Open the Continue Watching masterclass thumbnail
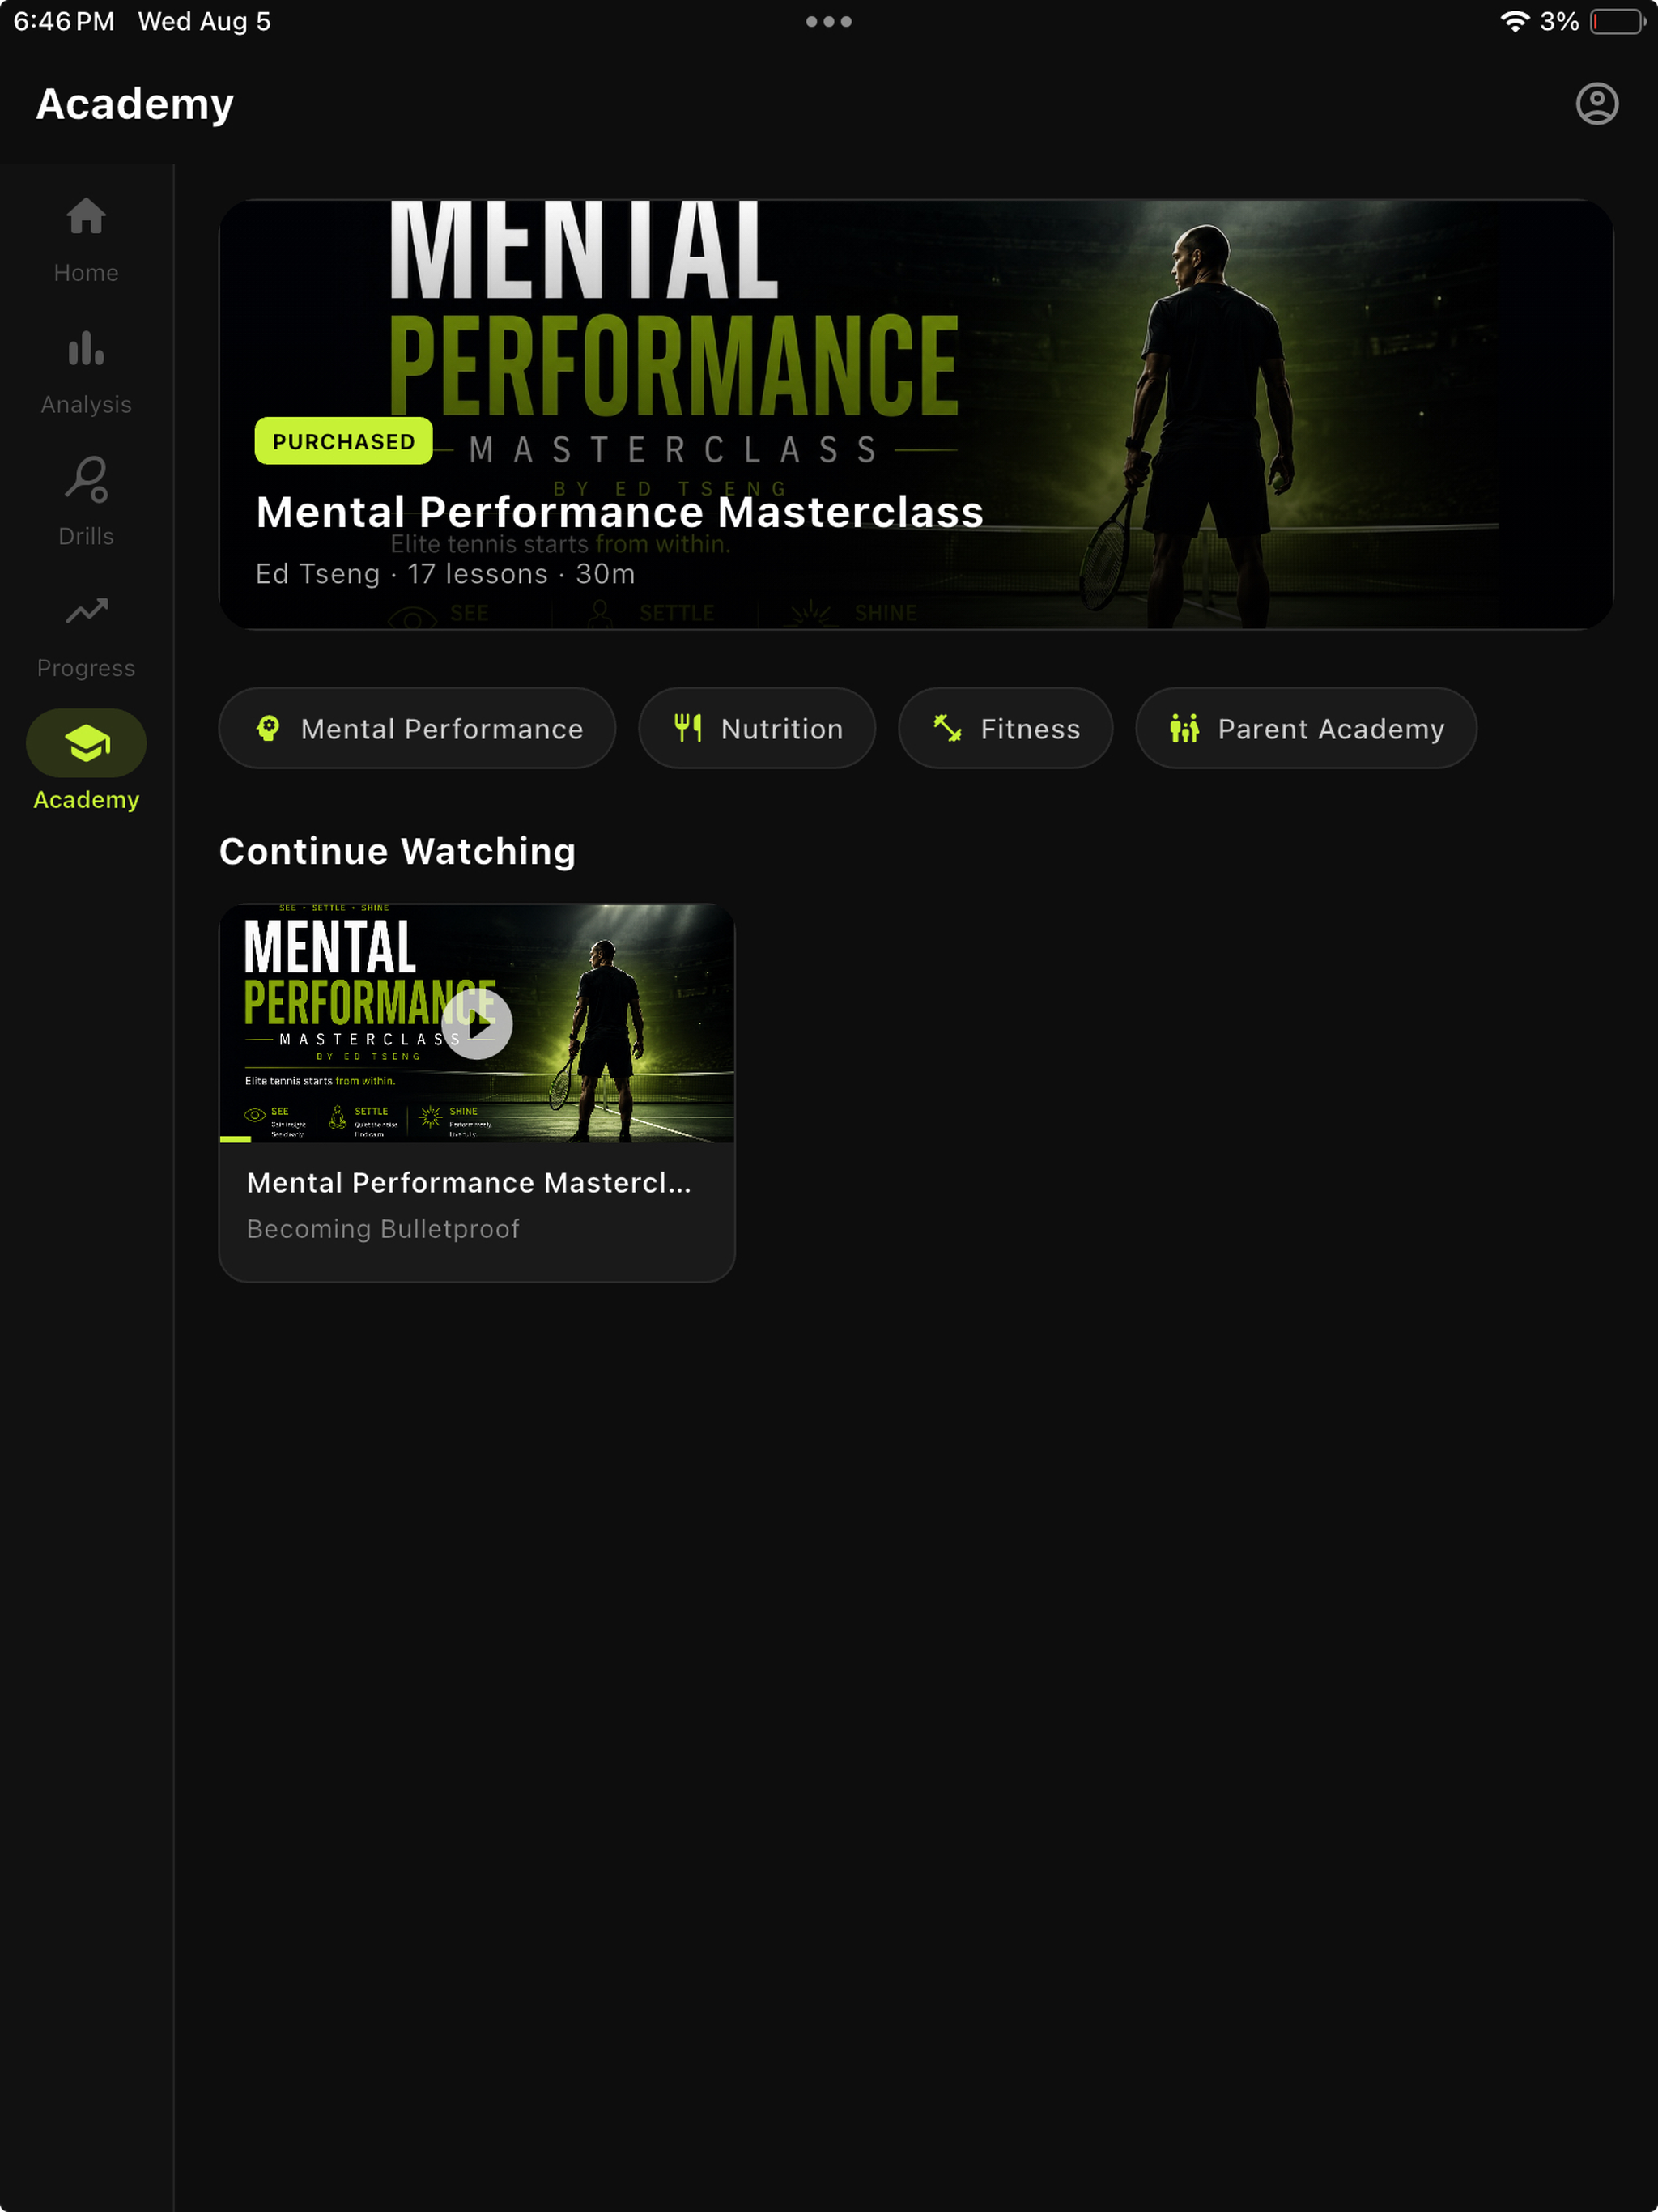The height and width of the screenshot is (2212, 1658). point(477,1023)
